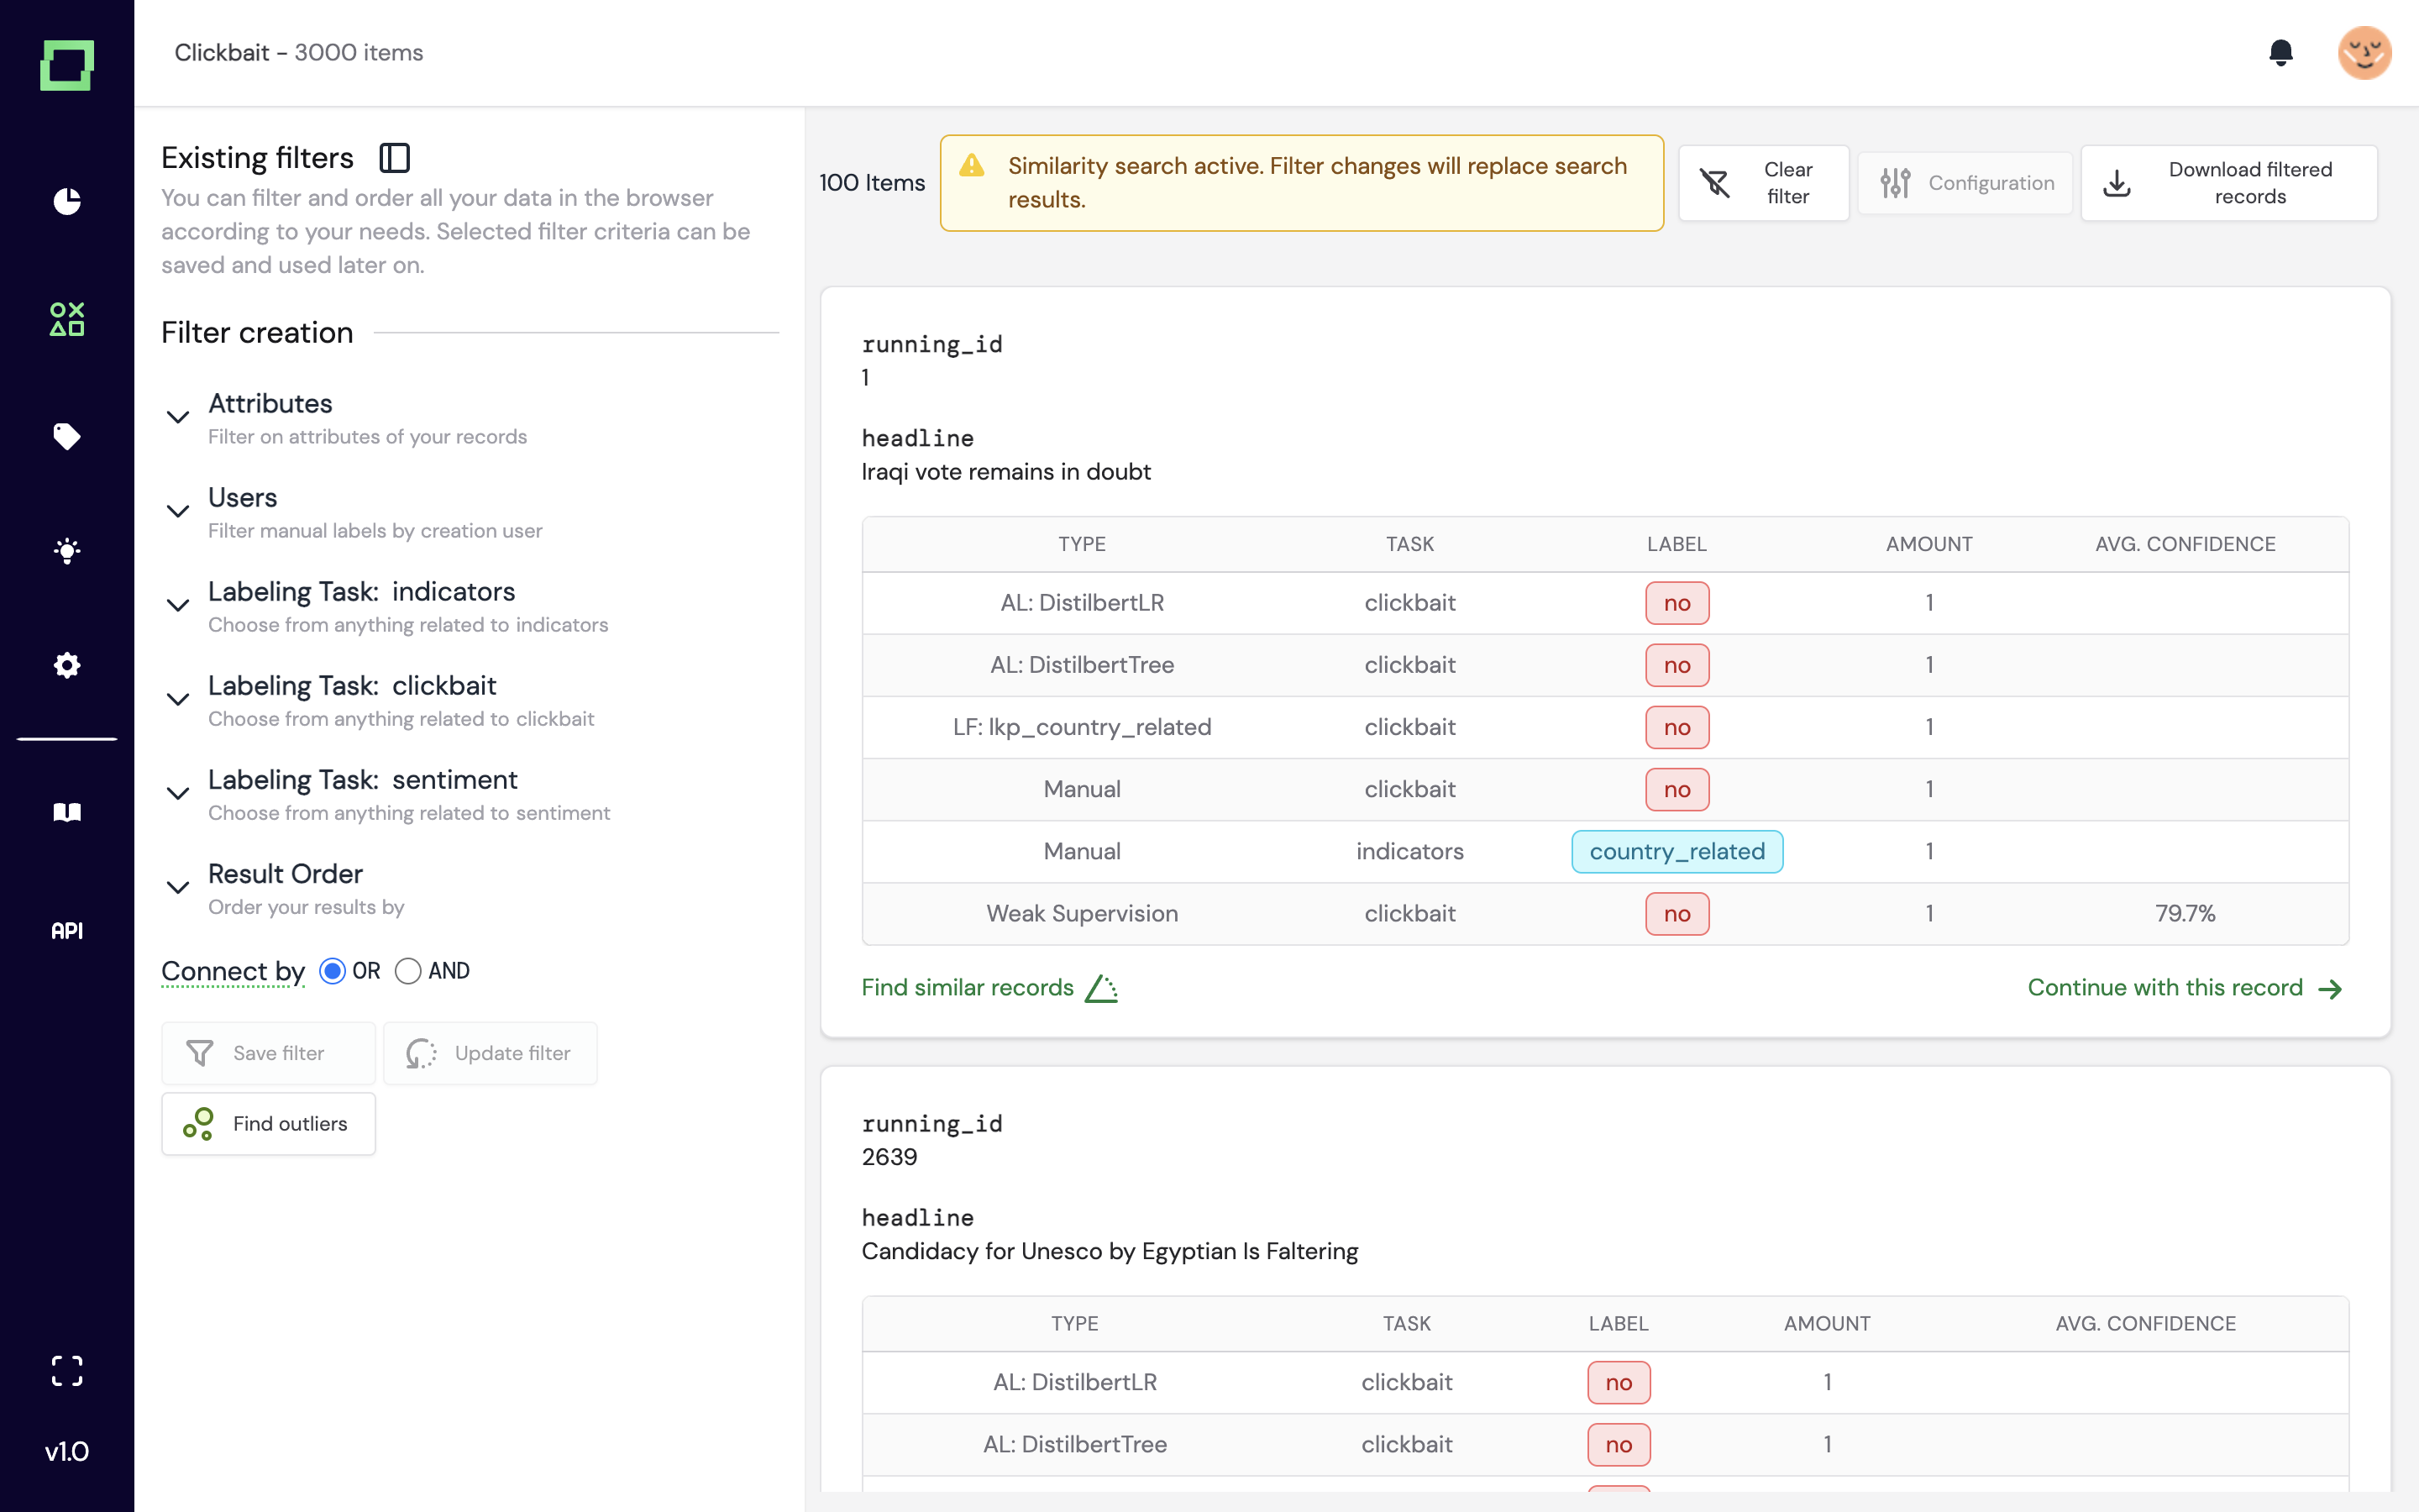This screenshot has width=2419, height=1512.
Task: Toggle the fullscreen icon in sidebar
Action: point(67,1371)
